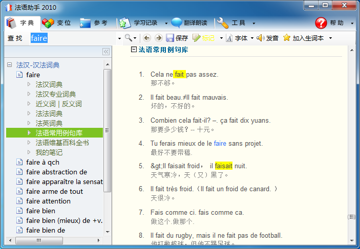The image size is (360, 249).
Task: Click the 加入生词本 star icon
Action: point(287,38)
